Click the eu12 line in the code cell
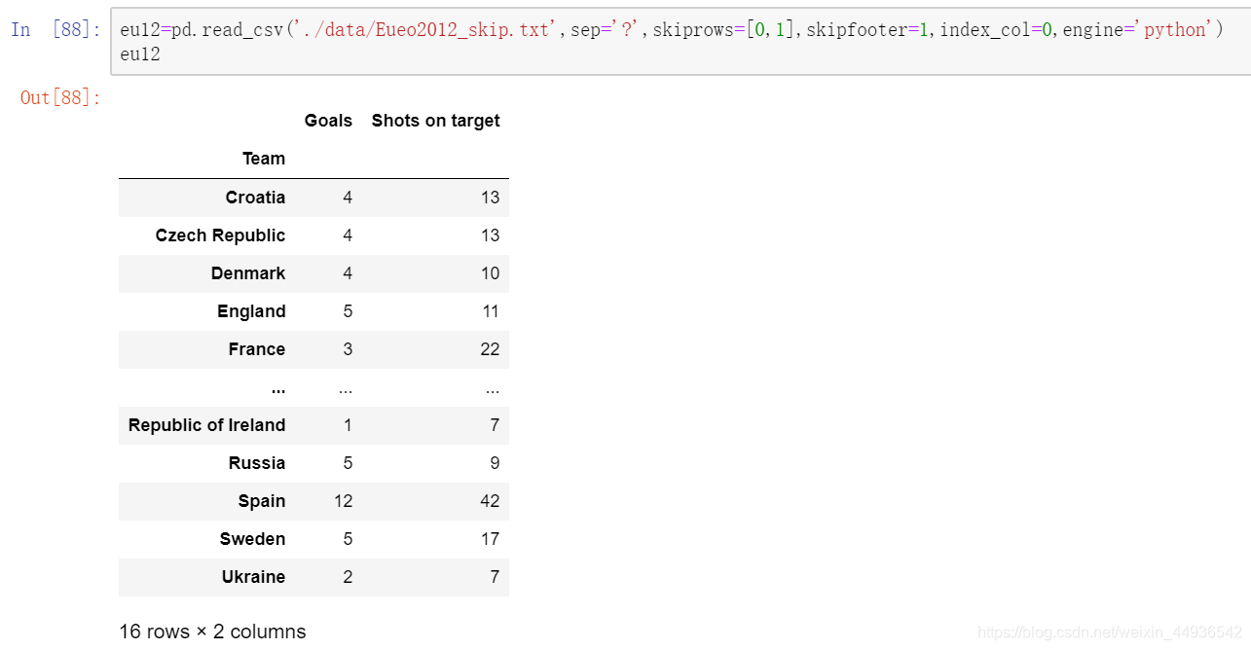 pos(140,54)
